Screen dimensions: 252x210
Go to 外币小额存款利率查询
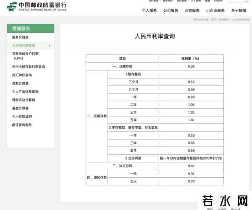(29, 67)
